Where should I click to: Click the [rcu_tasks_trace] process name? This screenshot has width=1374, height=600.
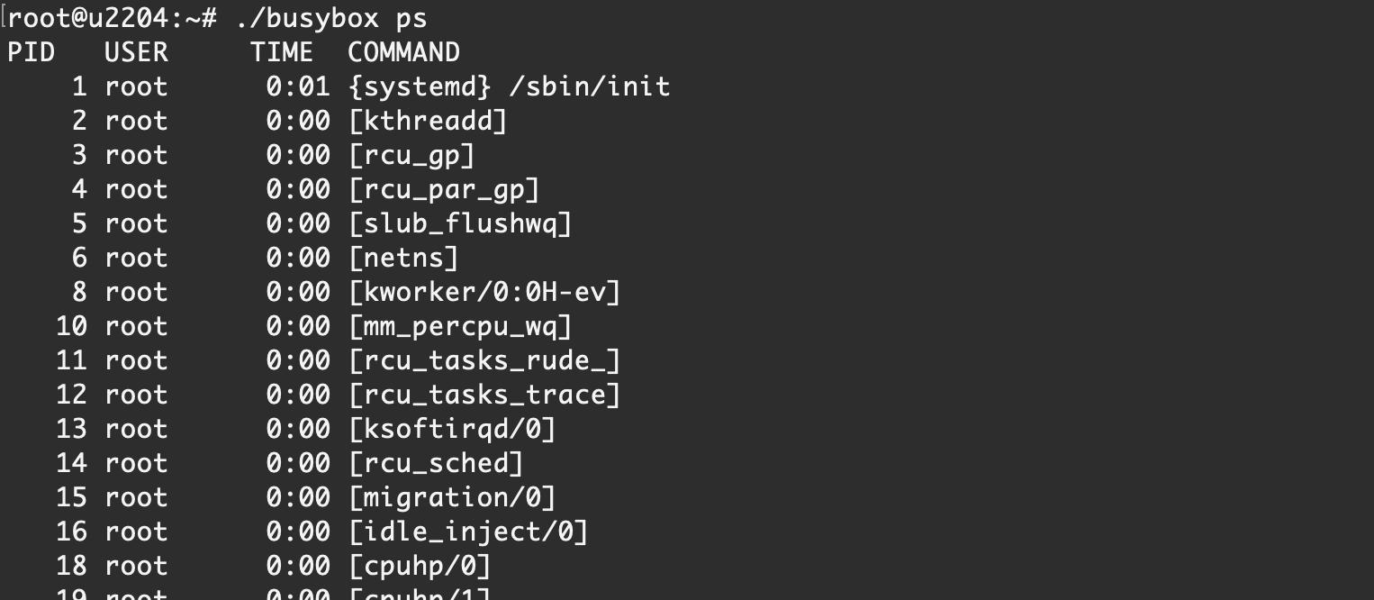click(x=484, y=395)
